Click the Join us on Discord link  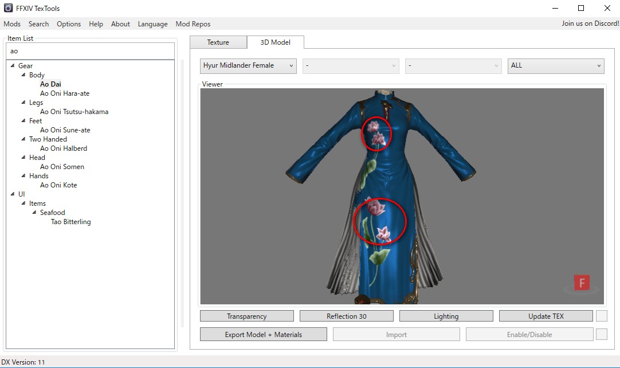pyautogui.click(x=590, y=24)
